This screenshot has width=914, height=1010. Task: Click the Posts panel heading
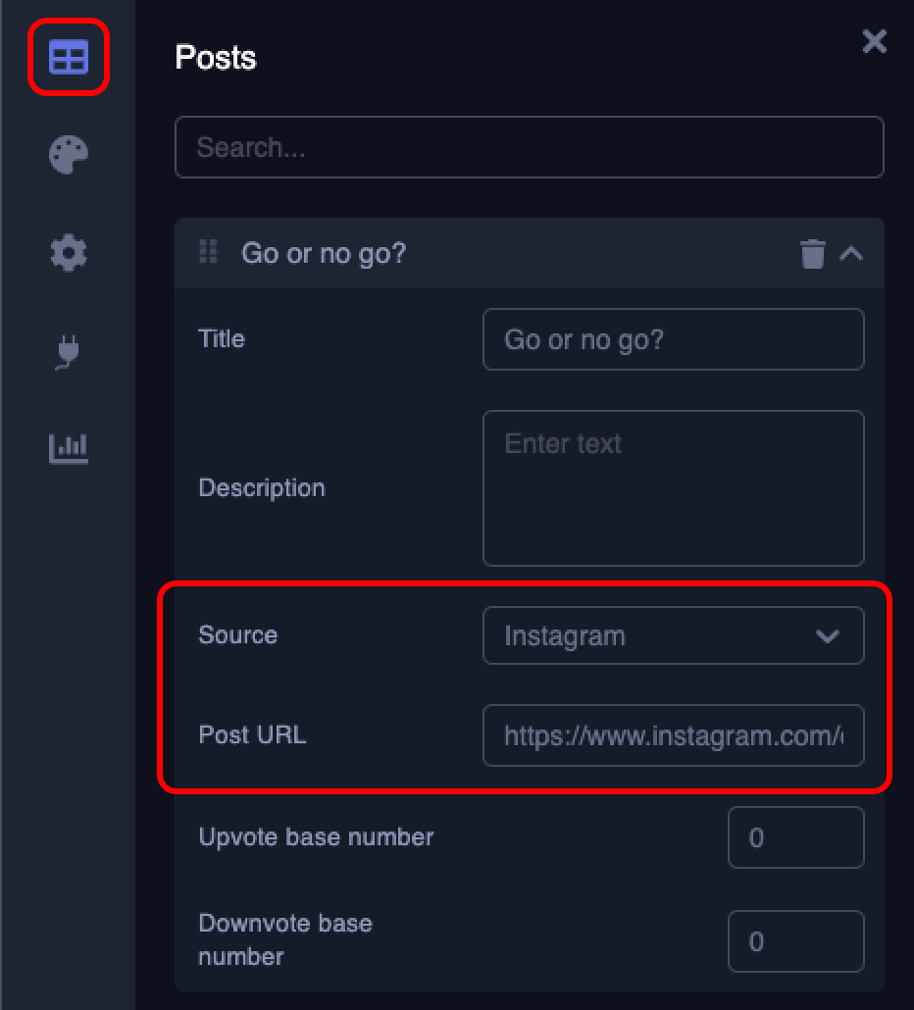pos(216,57)
